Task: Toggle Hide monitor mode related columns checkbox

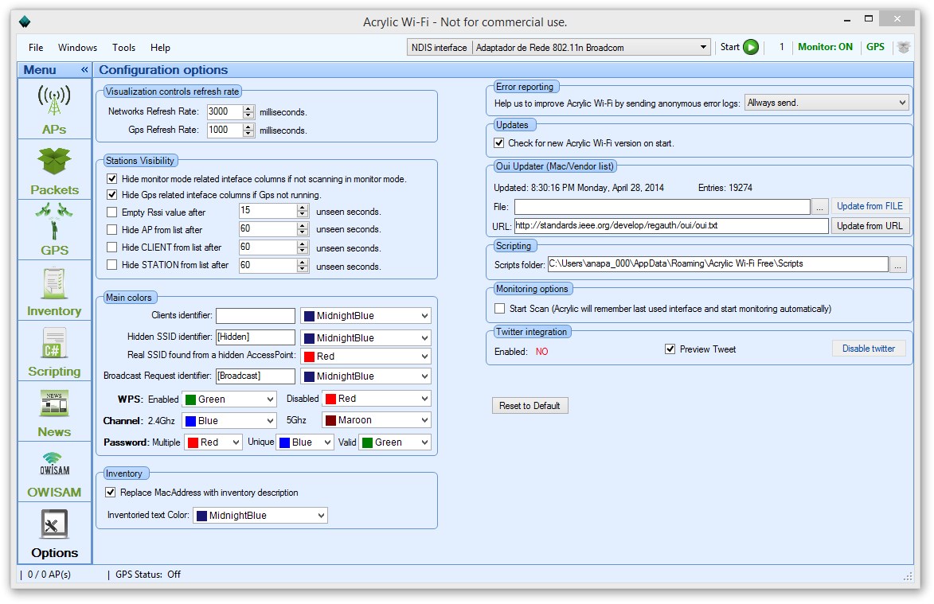Action: click(x=112, y=178)
